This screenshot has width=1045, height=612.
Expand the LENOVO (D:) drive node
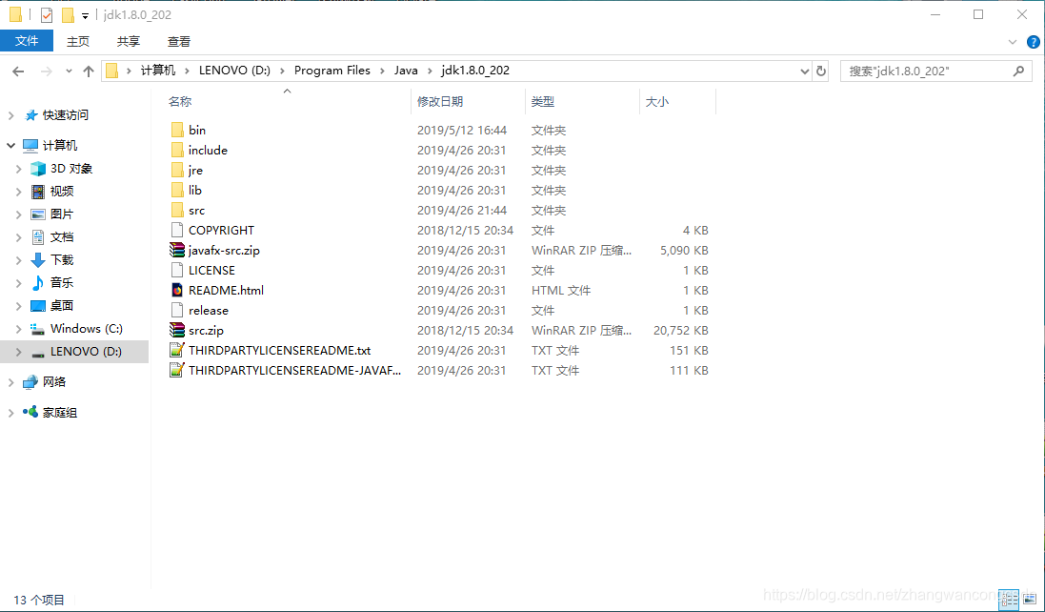19,352
